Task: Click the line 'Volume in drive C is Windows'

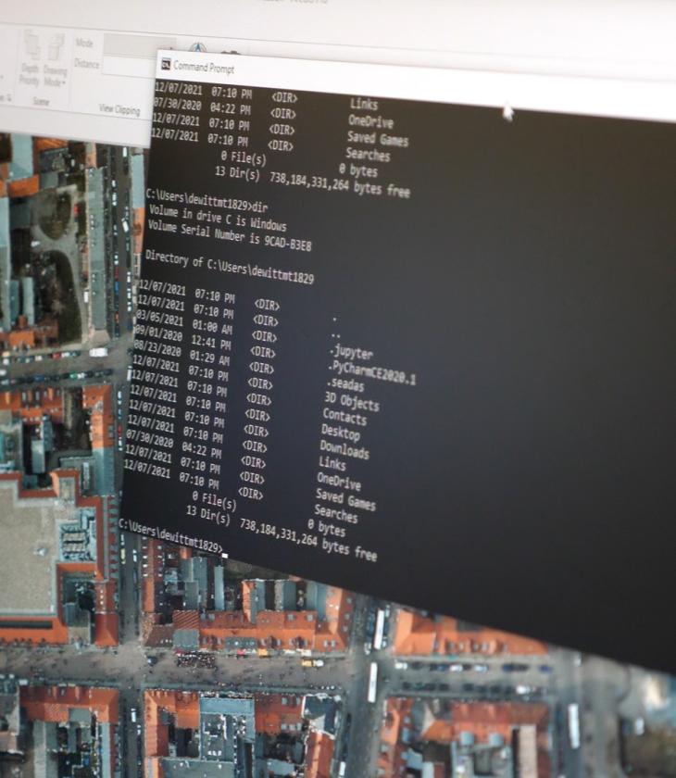Action: pyautogui.click(x=218, y=218)
